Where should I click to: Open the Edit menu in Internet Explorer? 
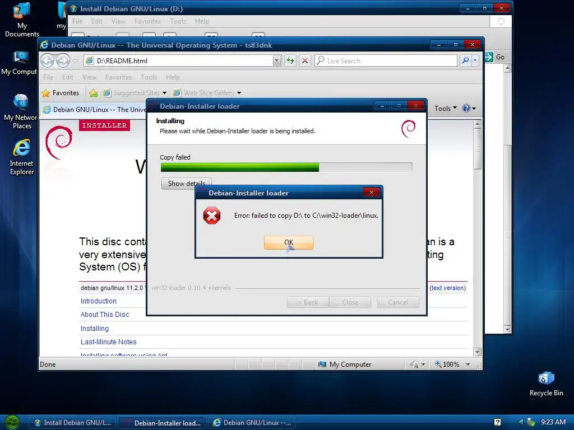pyautogui.click(x=68, y=77)
